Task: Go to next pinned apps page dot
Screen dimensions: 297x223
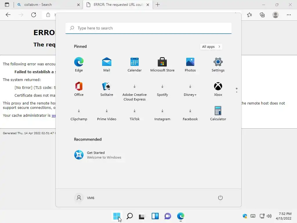Action: coord(237,92)
